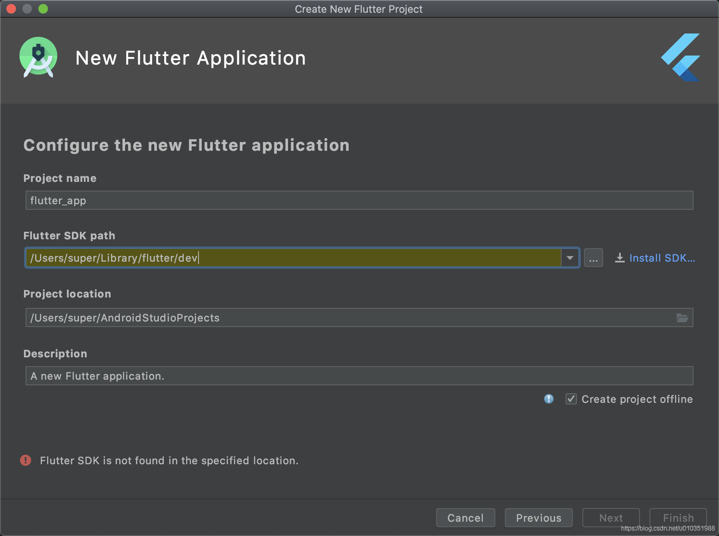
Task: Click inside the Flutter SDK path field
Action: pos(293,258)
